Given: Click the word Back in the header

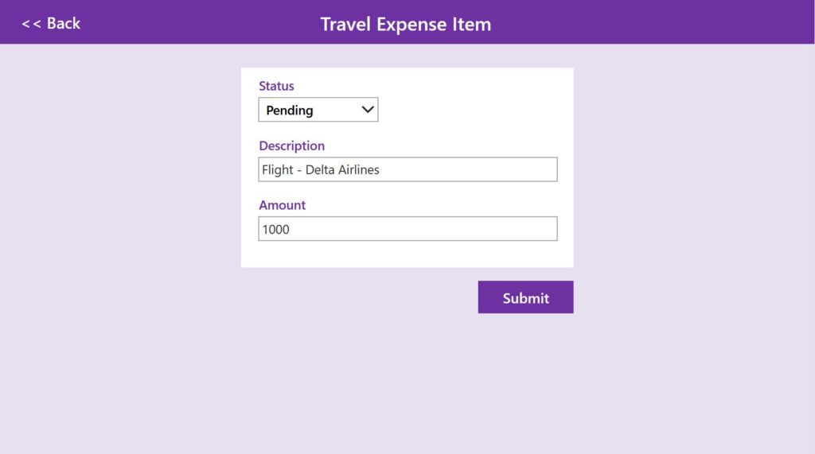Looking at the screenshot, I should 64,23.
